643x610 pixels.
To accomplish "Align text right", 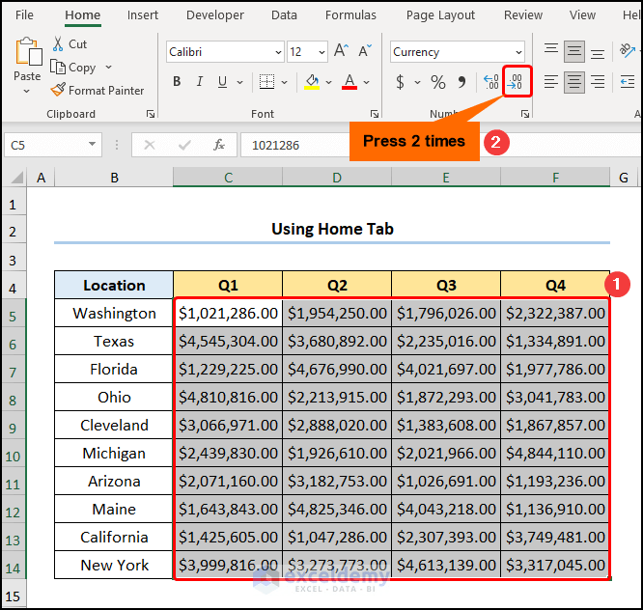I will [x=598, y=82].
